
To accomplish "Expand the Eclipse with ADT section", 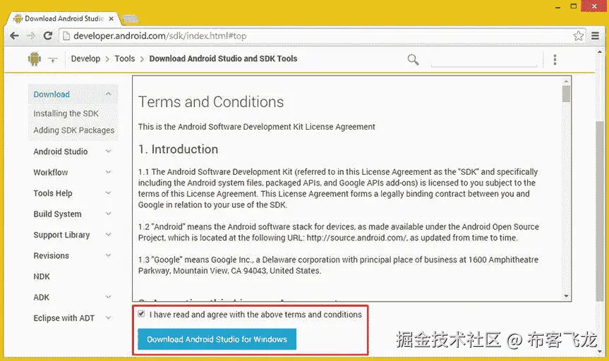I will [x=109, y=317].
